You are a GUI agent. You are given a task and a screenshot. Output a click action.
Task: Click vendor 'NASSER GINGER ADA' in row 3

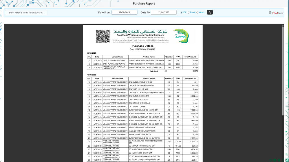point(114,67)
